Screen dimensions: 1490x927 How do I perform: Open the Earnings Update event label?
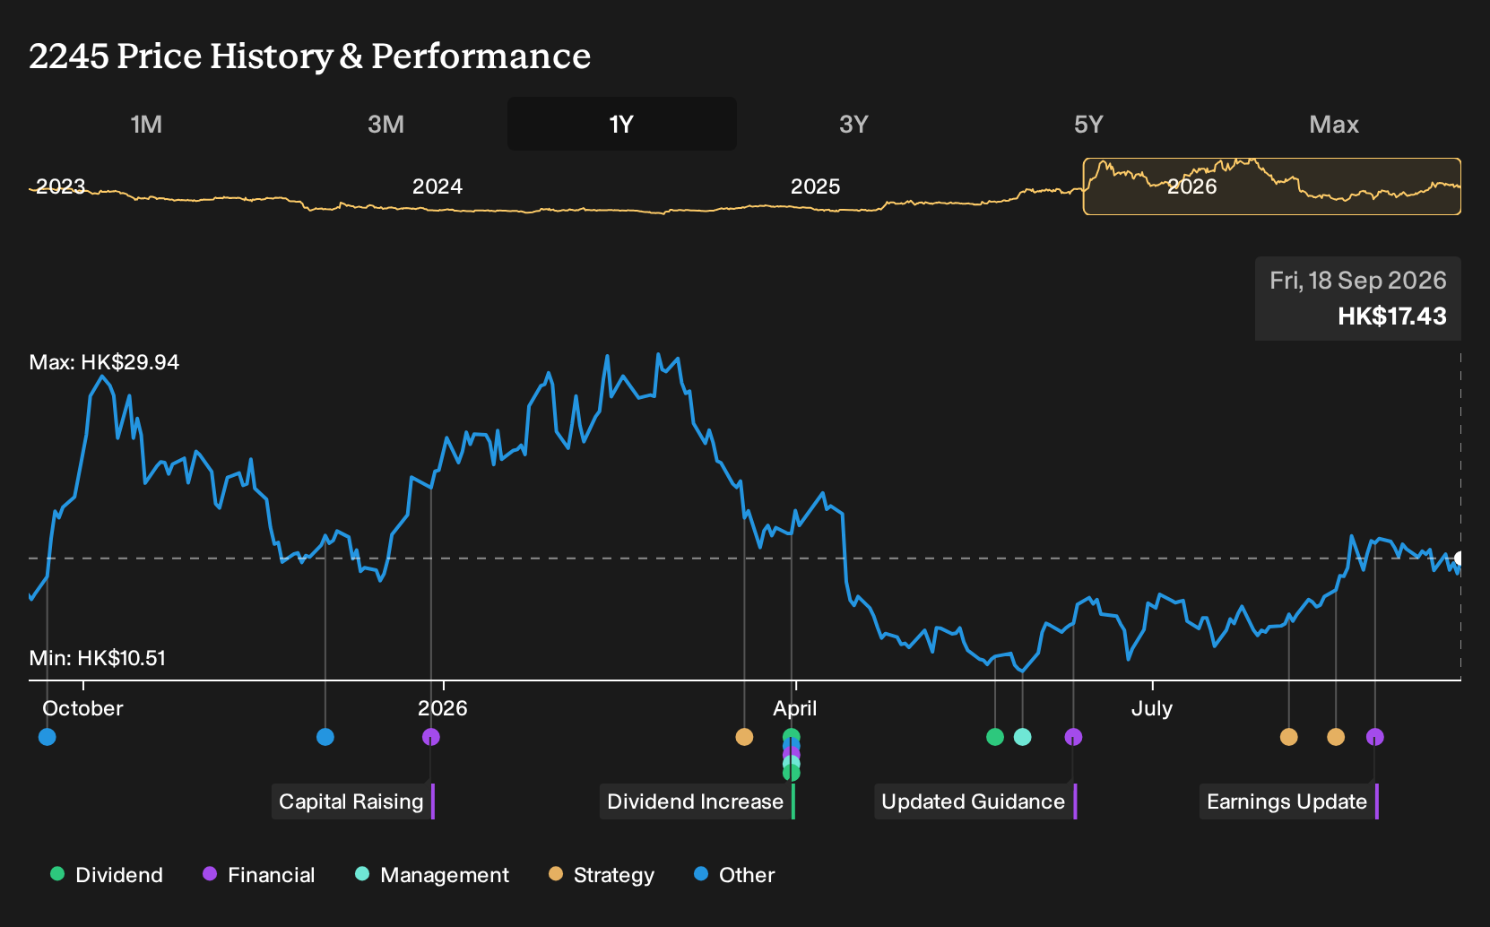point(1288,801)
